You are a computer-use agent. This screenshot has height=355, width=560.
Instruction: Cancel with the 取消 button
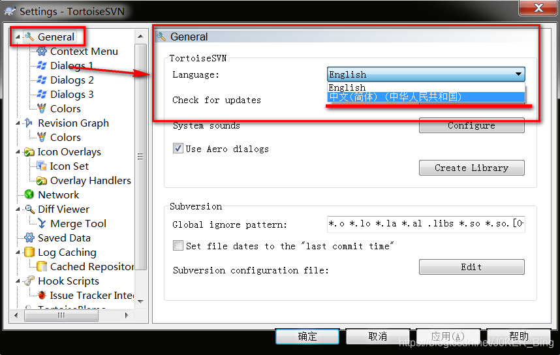click(x=377, y=336)
